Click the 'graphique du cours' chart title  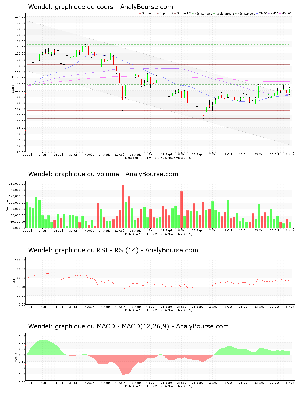(101, 7)
